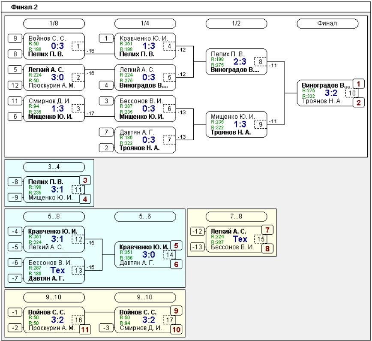372x341 pixels.
Task: Click 0:3 score of Бессонов vs Мищенко
Action: [149, 109]
